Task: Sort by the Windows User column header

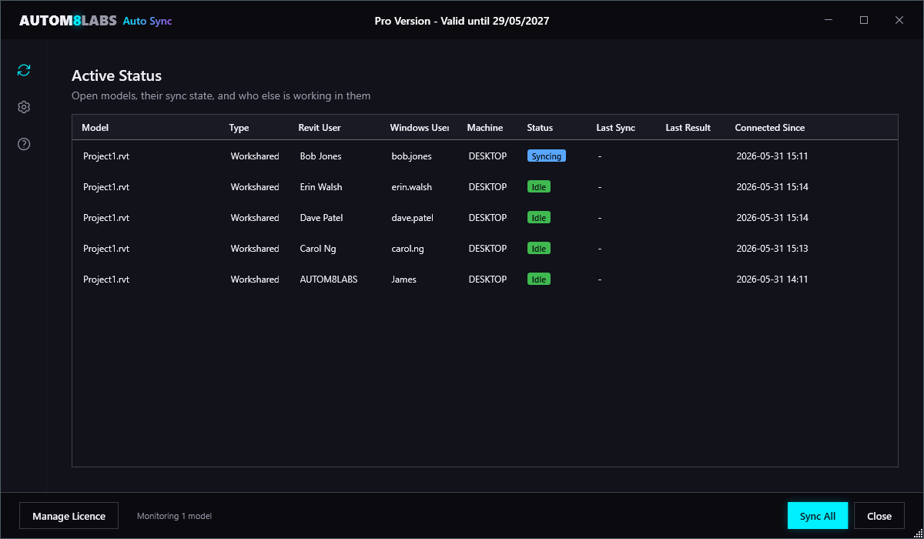Action: pyautogui.click(x=420, y=128)
